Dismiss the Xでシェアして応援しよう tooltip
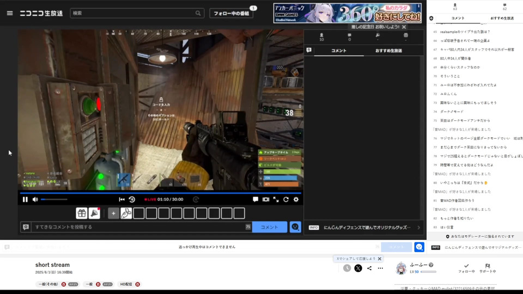The image size is (523, 294). [380, 259]
